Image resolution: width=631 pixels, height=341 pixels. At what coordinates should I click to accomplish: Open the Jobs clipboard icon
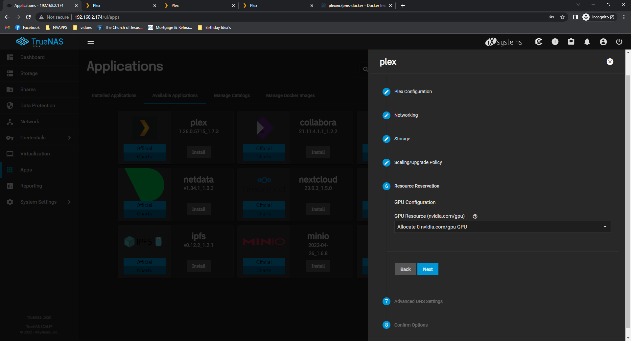click(571, 42)
